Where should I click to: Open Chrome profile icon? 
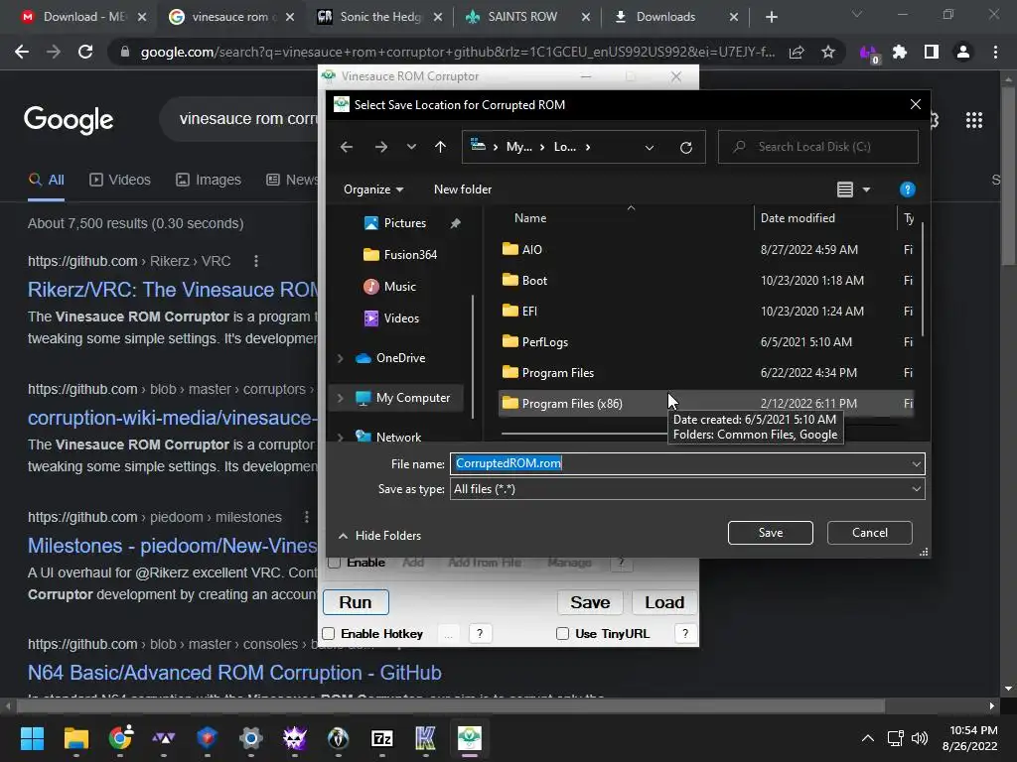(963, 52)
